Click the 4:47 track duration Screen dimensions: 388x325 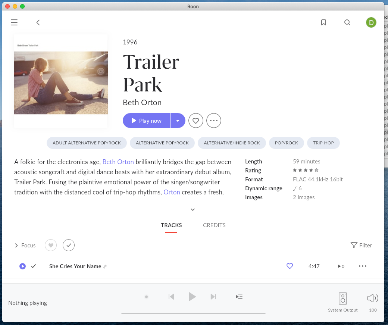tap(314, 266)
